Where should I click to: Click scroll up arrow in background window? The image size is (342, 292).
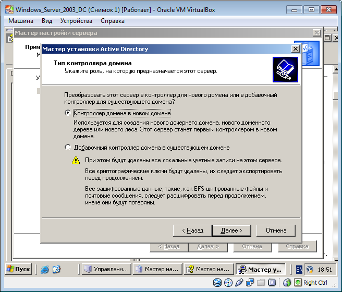point(336,69)
